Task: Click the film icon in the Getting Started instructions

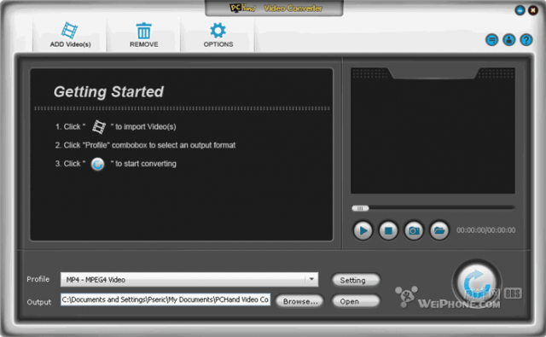Action: point(99,127)
